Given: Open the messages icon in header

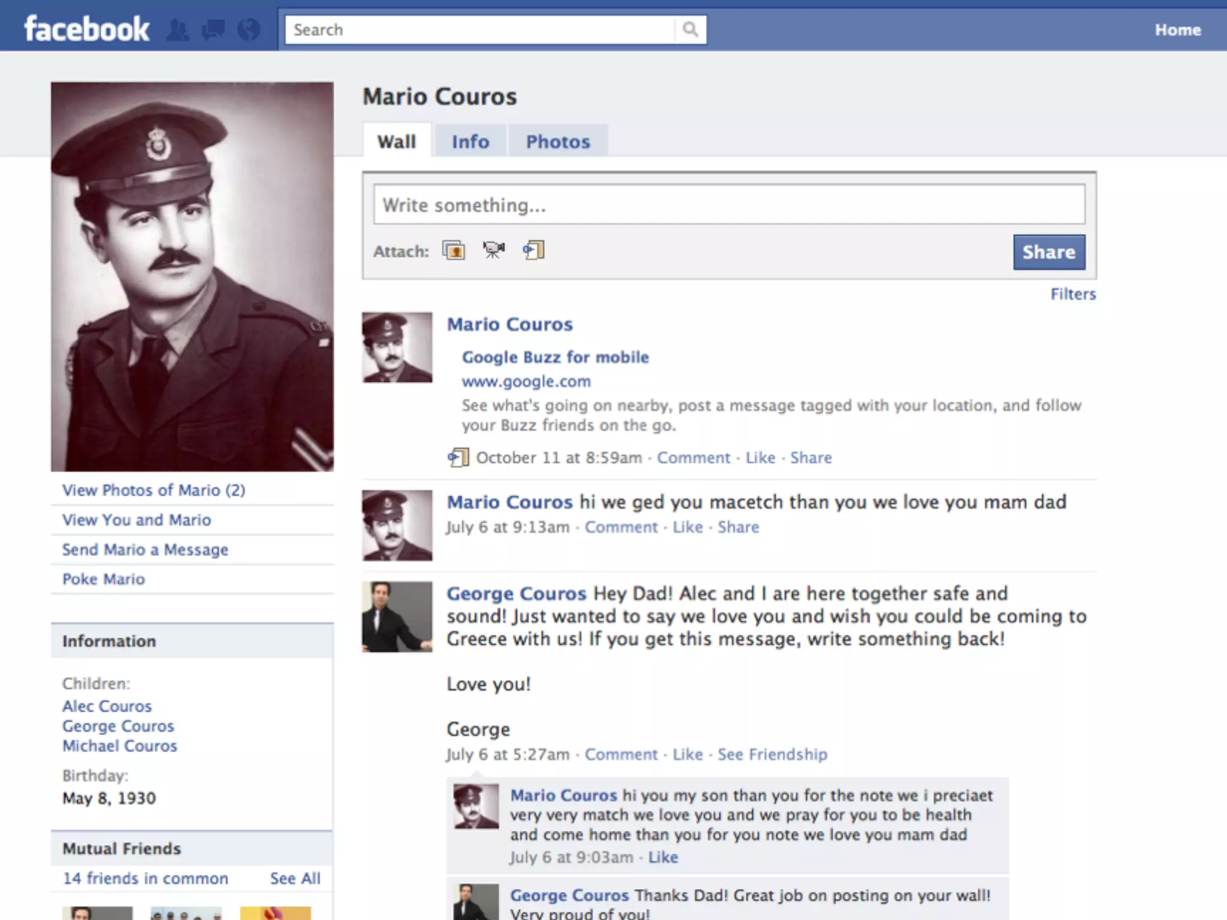Looking at the screenshot, I should (213, 30).
